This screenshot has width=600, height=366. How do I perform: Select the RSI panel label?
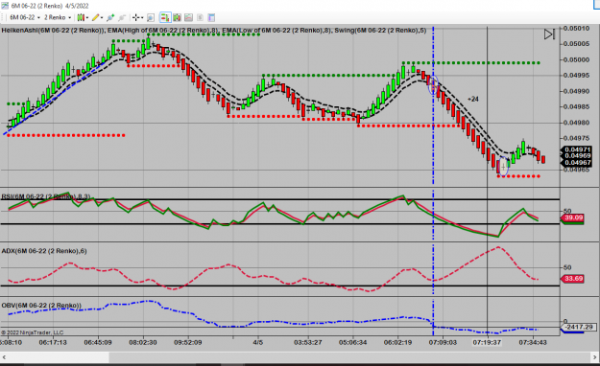pyautogui.click(x=46, y=196)
